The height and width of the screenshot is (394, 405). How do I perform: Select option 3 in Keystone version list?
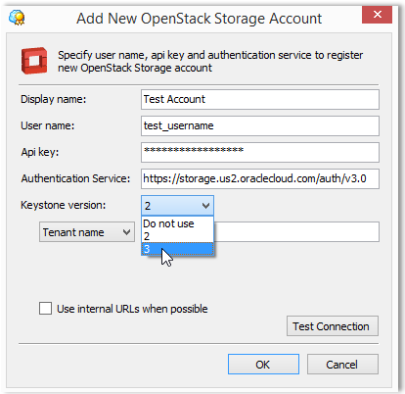178,249
